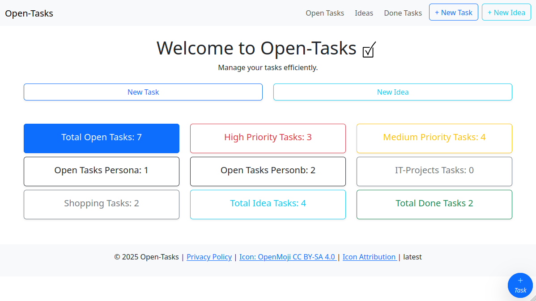Click the Total Open Tasks: 7 card

tap(101, 137)
